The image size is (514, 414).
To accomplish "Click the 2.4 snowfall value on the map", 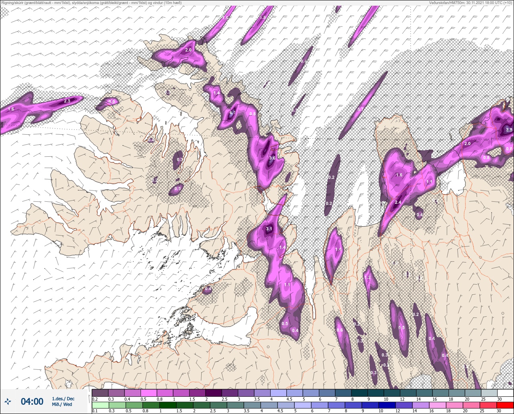I will (x=398, y=202).
